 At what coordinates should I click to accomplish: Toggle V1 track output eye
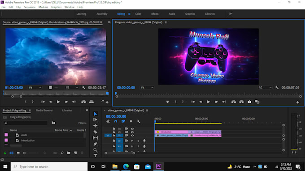click(132, 135)
